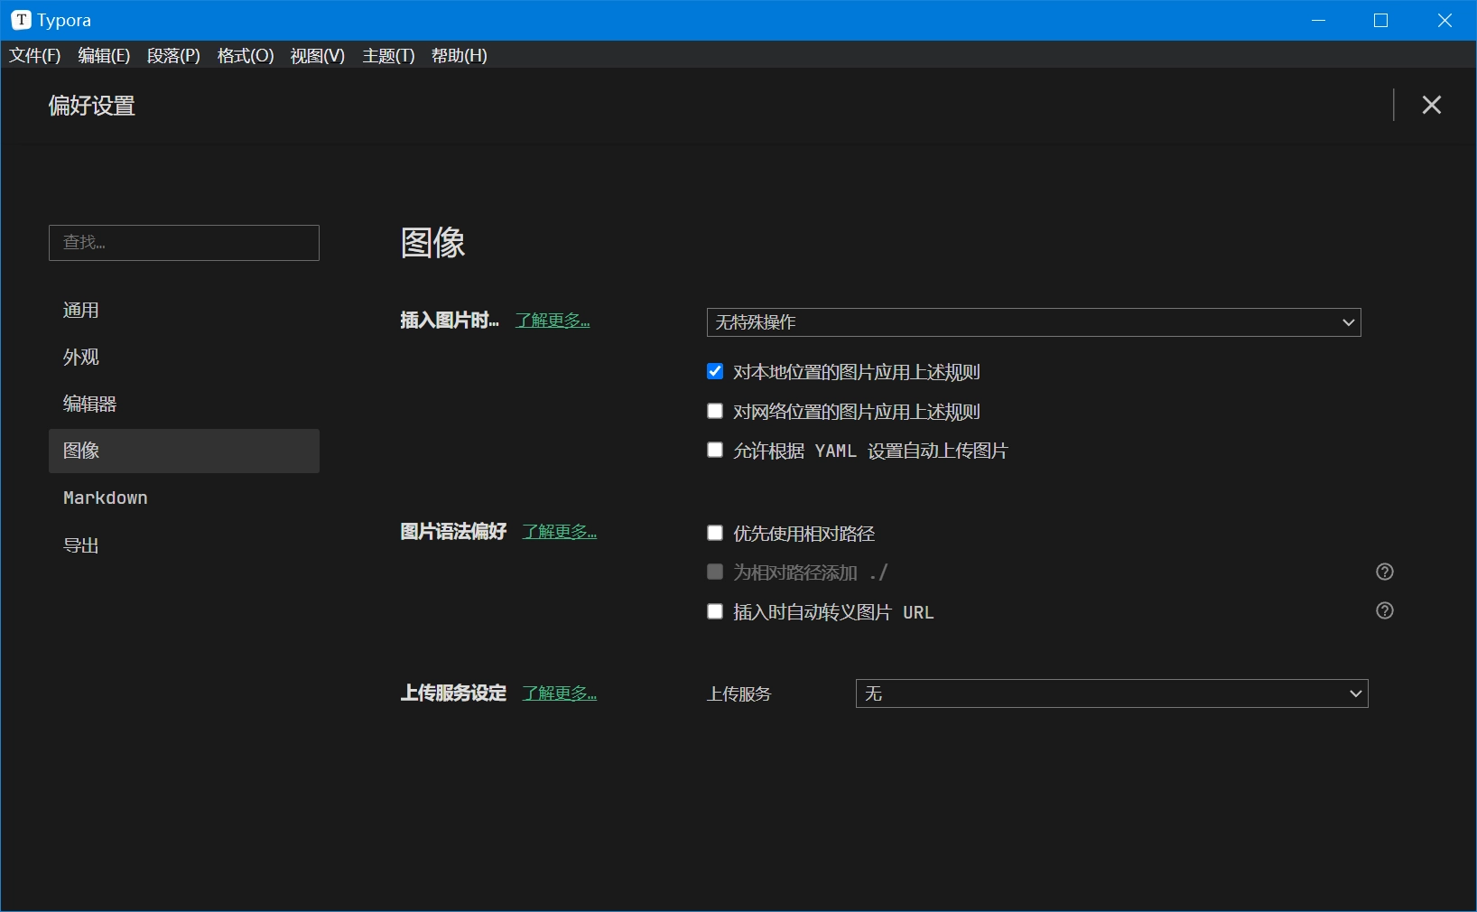The height and width of the screenshot is (912, 1477).
Task: Click the help icon next to 插入时自动转义图片 URL
Action: point(1385,610)
